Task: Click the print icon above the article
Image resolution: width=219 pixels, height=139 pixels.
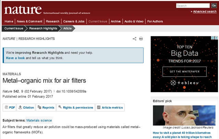Action: pyautogui.click(x=141, y=39)
